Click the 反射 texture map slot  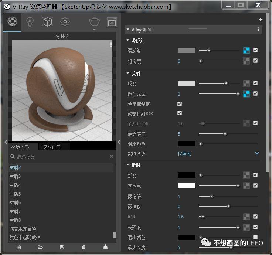pyautogui.click(x=246, y=83)
